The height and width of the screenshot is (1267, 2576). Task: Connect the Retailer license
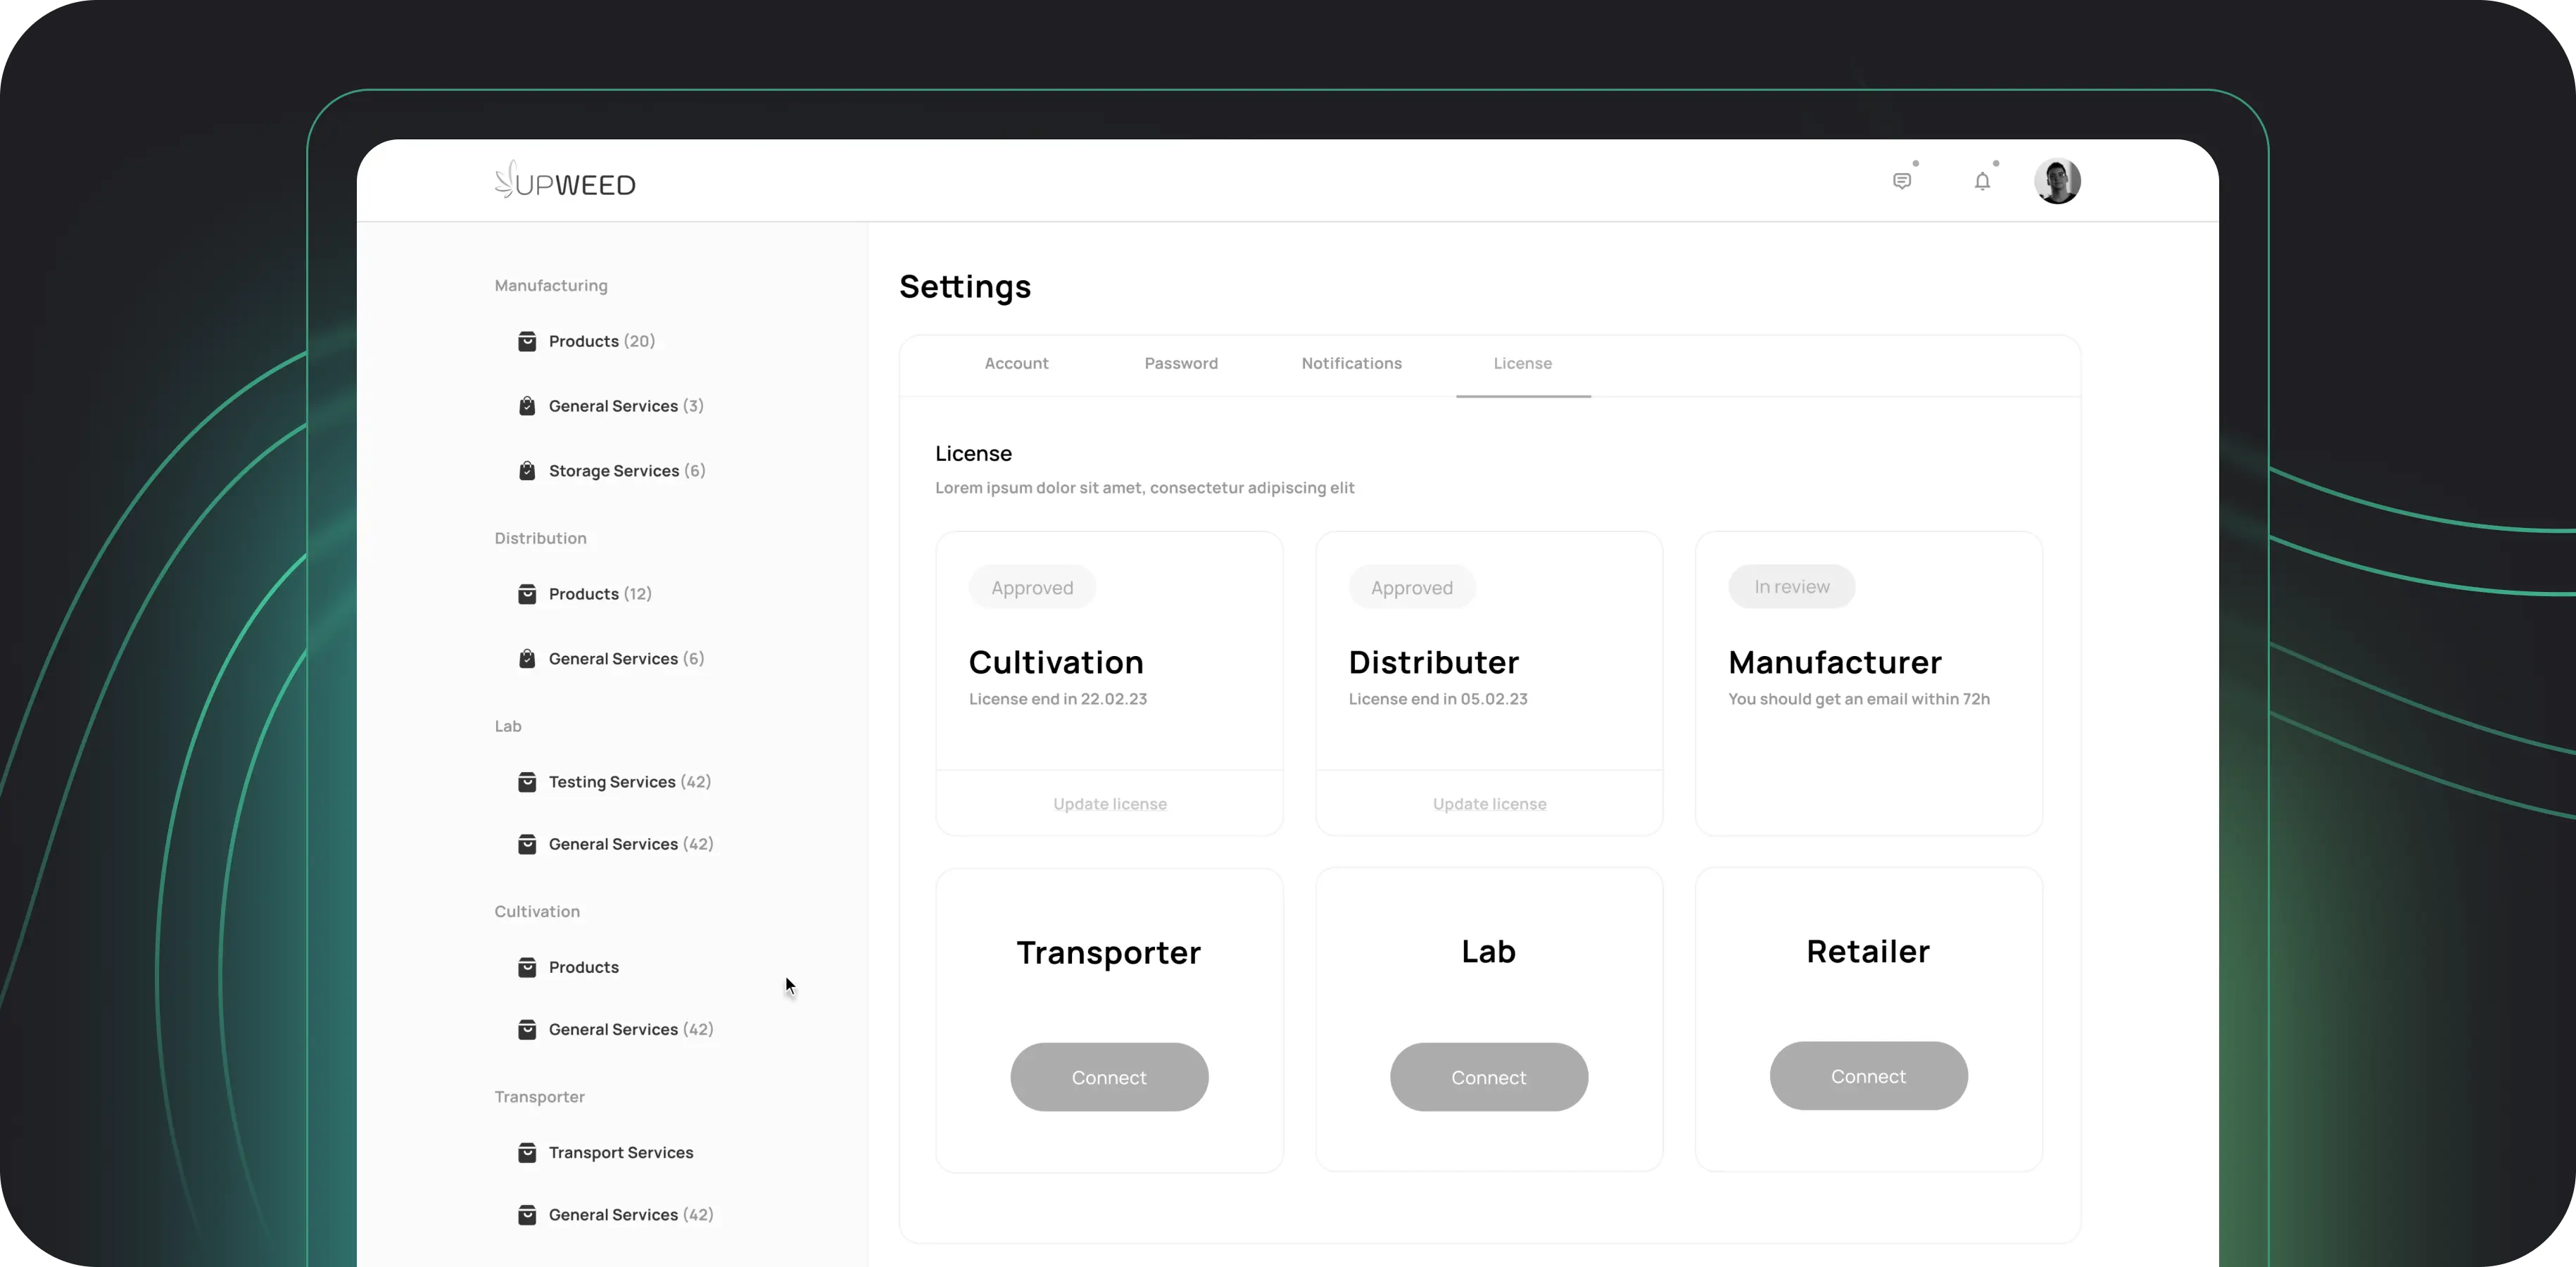(x=1868, y=1076)
